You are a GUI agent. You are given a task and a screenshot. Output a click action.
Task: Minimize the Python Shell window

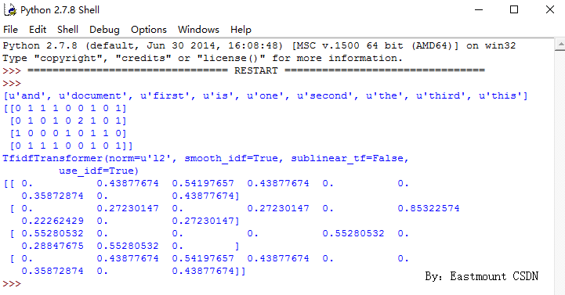[479, 9]
